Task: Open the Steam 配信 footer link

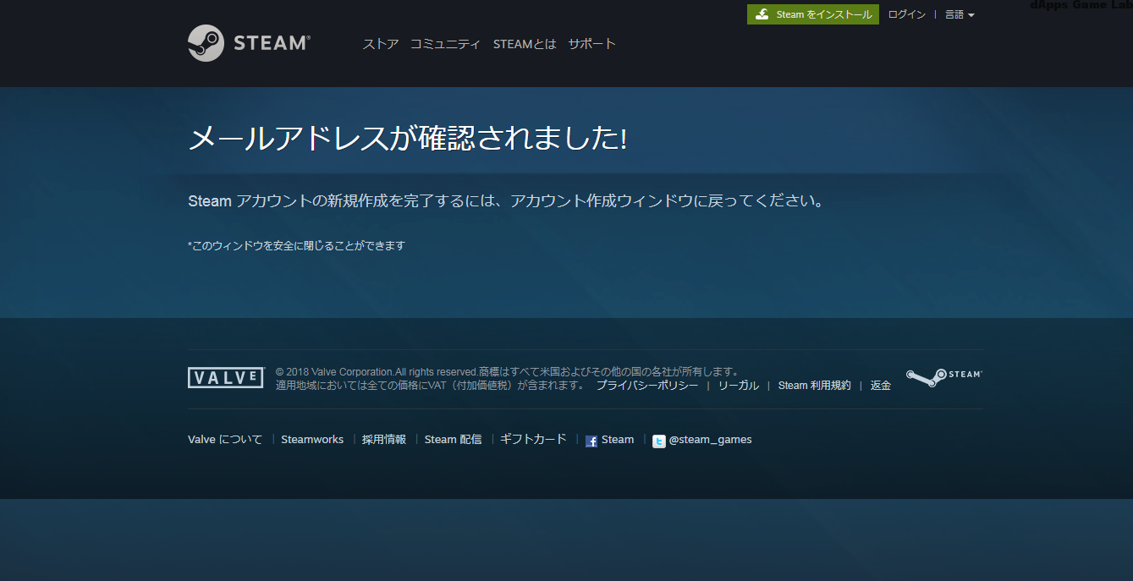Action: [453, 440]
